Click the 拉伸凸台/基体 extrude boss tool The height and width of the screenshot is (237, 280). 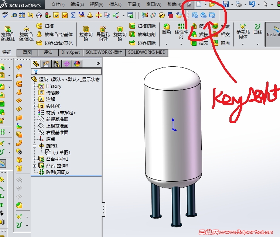(x=8, y=34)
